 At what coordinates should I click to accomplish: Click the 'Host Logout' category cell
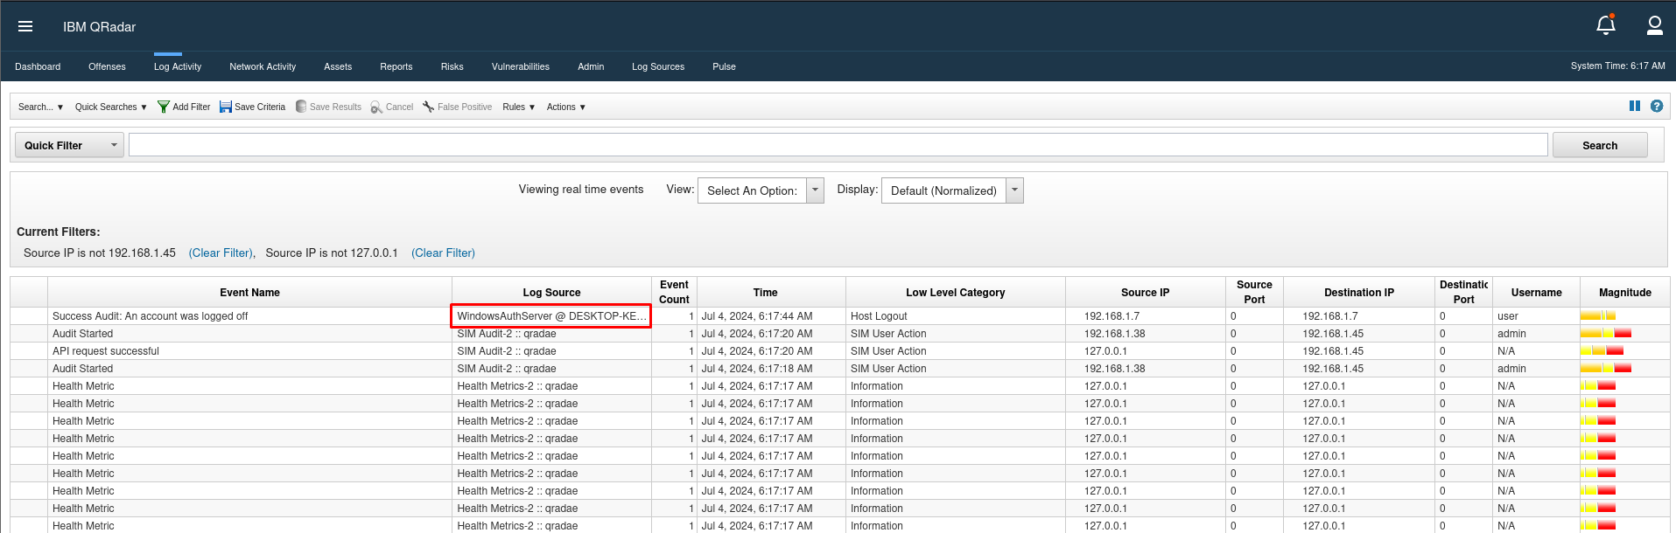click(x=955, y=316)
